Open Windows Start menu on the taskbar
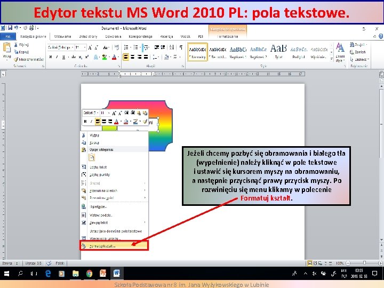This screenshot has height=288, width=384. (x=6, y=273)
